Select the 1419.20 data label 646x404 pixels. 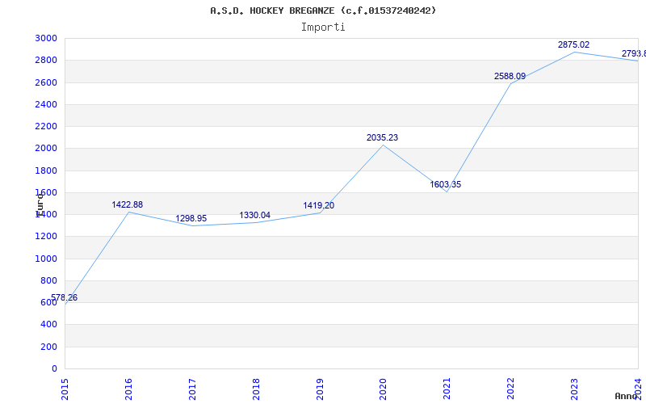pyautogui.click(x=319, y=205)
